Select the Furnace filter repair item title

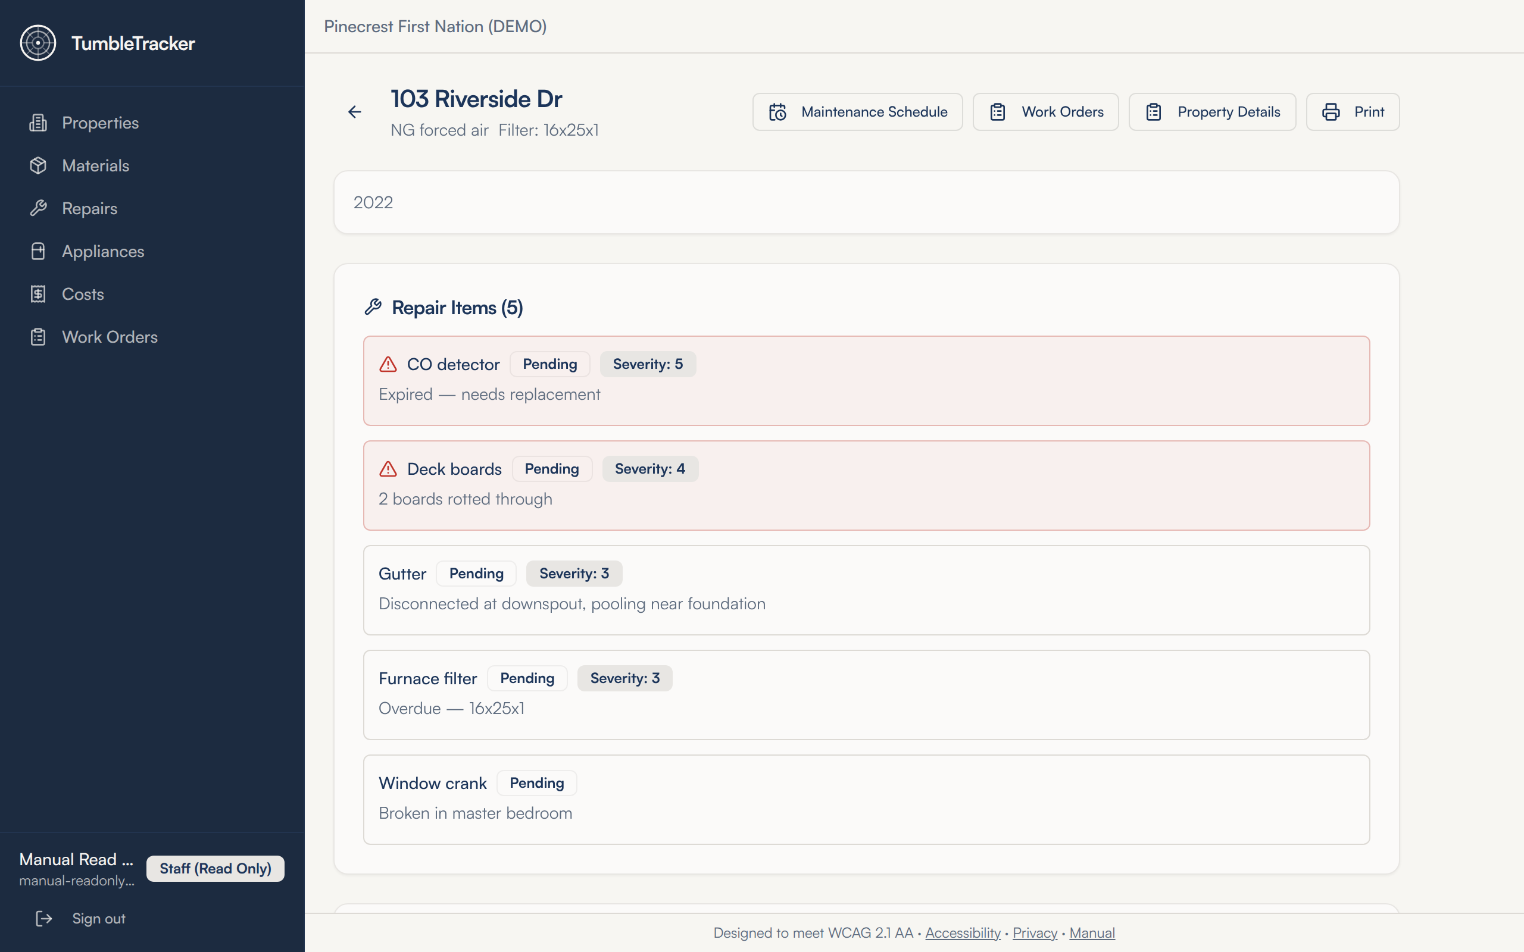click(427, 679)
